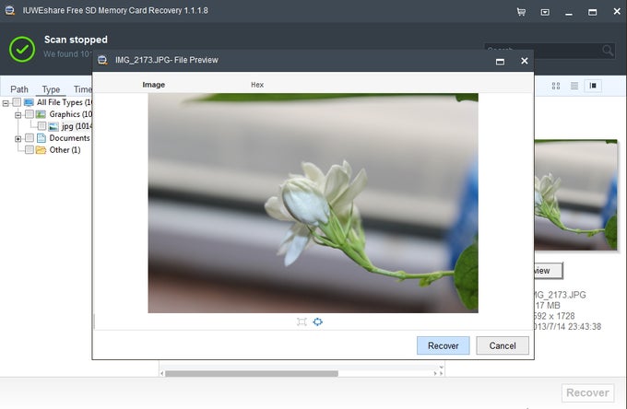Check the jpg checkbox

coord(41,126)
